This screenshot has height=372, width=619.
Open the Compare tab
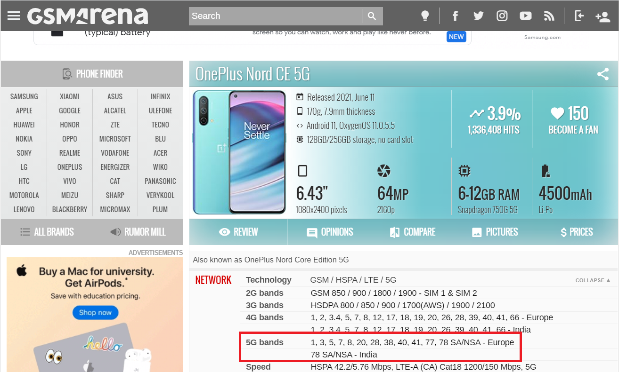point(413,232)
